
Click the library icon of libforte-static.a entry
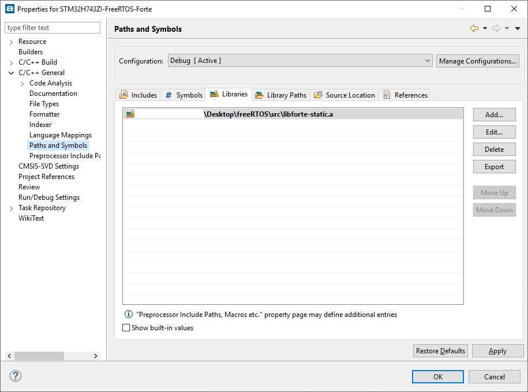tap(130, 114)
